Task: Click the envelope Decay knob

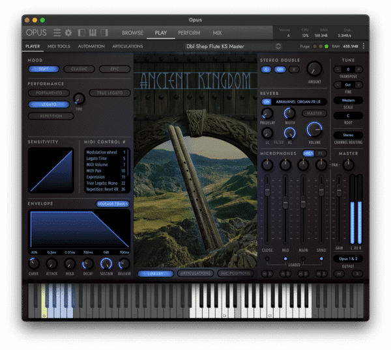Action: 88,264
